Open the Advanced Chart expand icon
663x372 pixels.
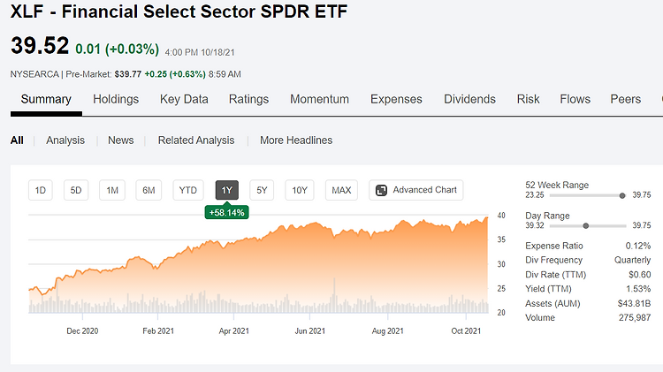(x=381, y=190)
